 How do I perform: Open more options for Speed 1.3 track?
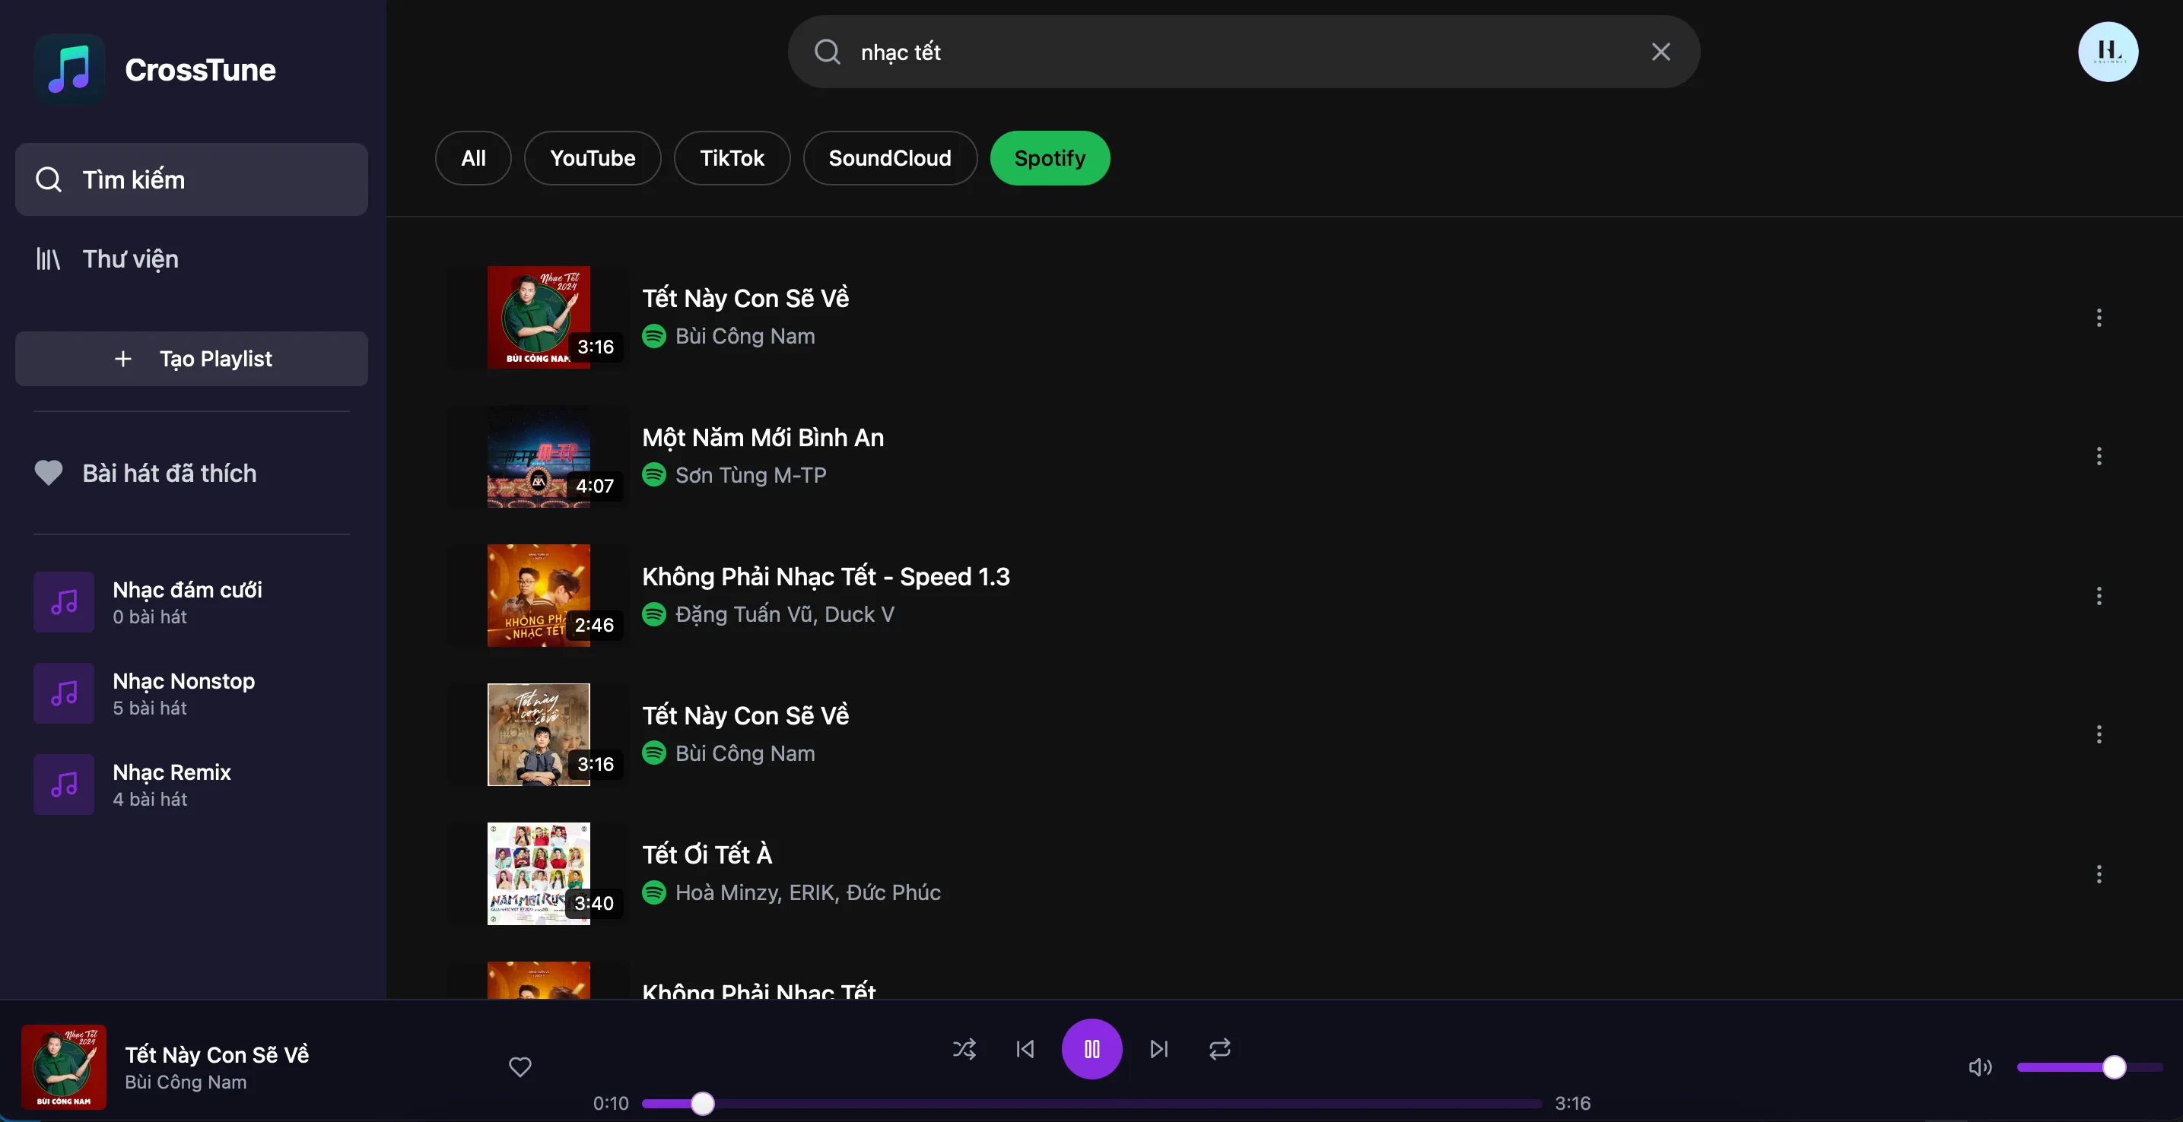coord(2099,596)
